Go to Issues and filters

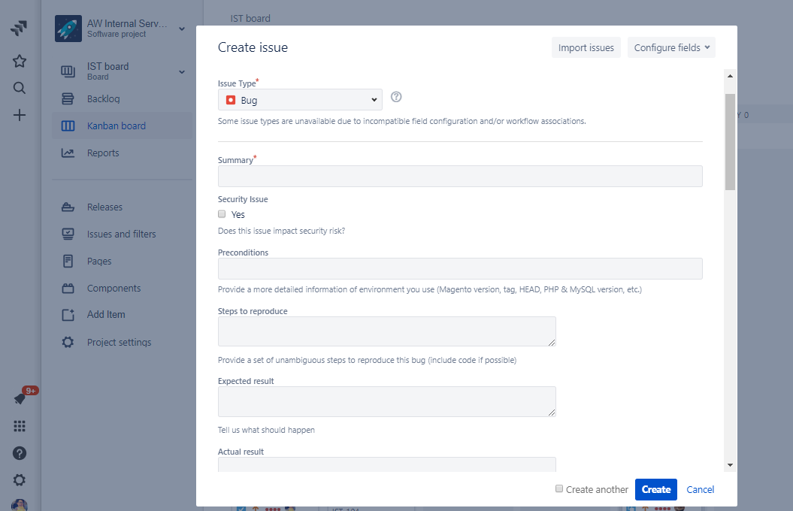[x=67, y=234]
